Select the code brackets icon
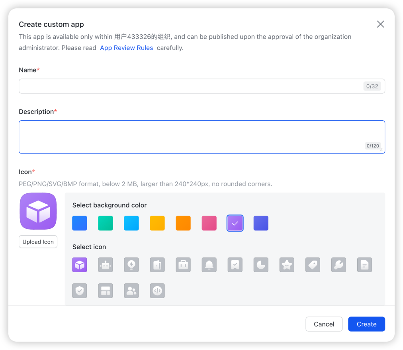403x350 pixels. [157, 291]
